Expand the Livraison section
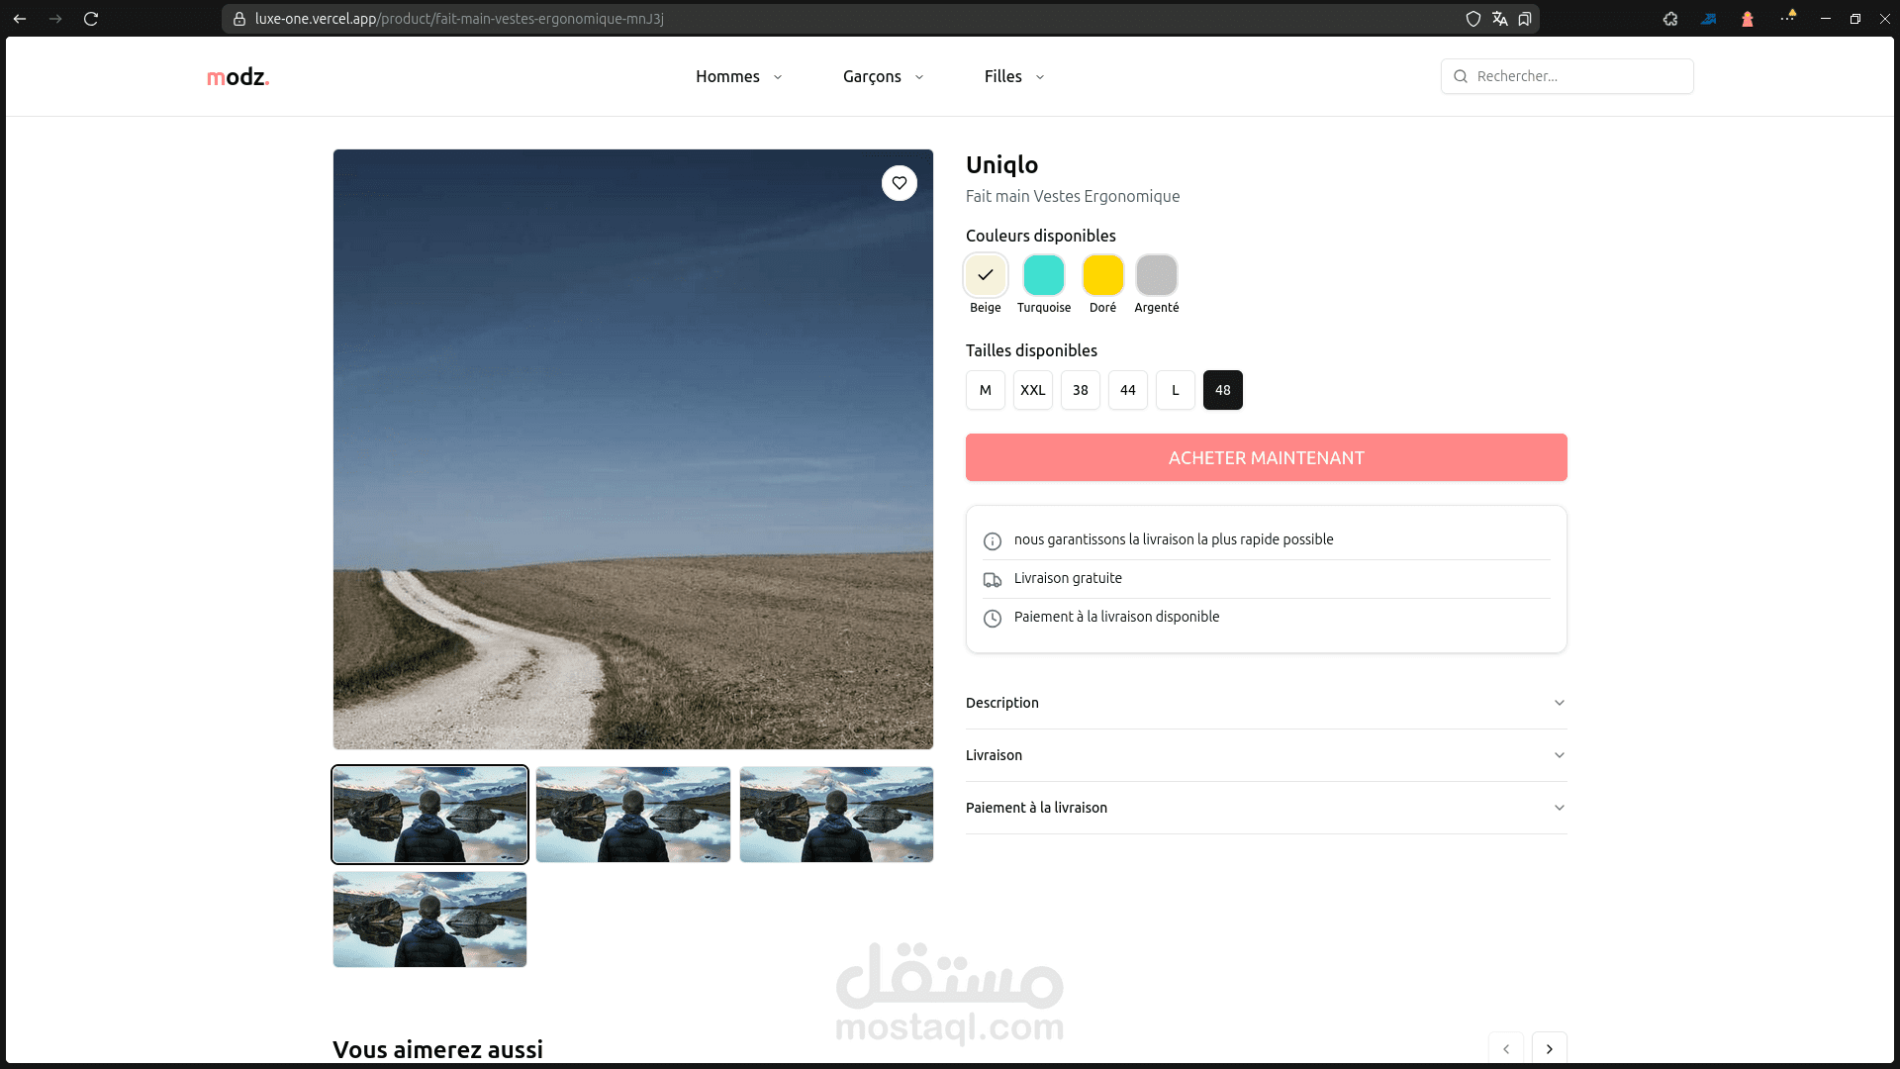 (x=1266, y=755)
